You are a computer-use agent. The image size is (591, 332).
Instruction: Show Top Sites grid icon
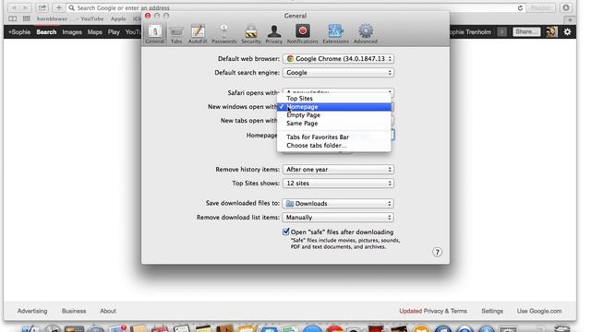26,18
